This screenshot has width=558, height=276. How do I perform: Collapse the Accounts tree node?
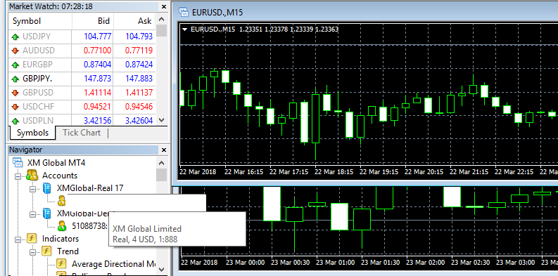click(18, 176)
